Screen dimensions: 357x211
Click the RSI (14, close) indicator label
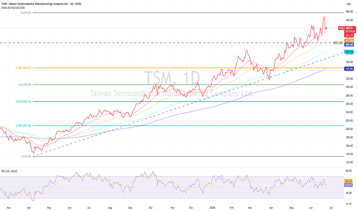pyautogui.click(x=9, y=171)
